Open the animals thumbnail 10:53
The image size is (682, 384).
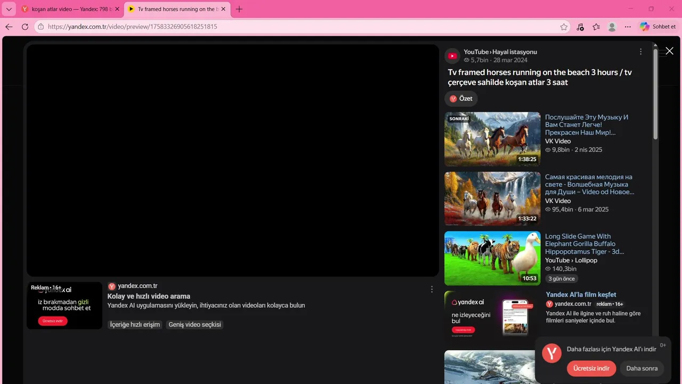pos(492,258)
